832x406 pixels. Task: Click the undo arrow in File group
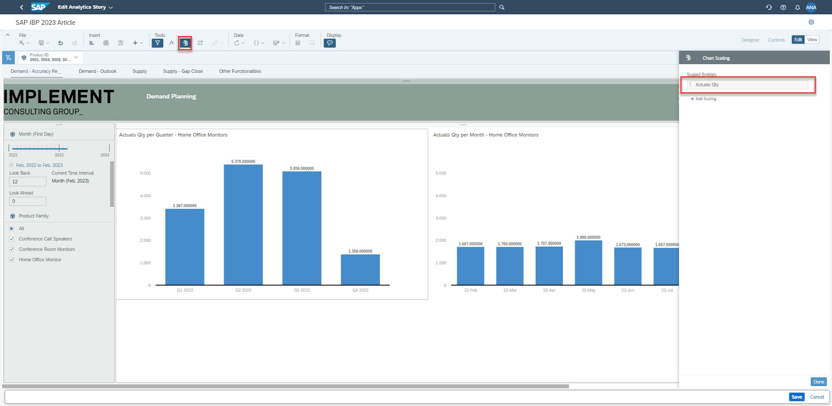point(60,43)
